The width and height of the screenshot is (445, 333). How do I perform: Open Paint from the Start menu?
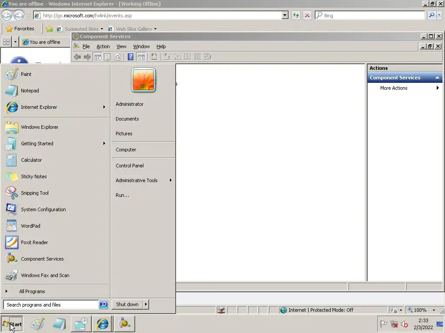[x=56, y=74]
